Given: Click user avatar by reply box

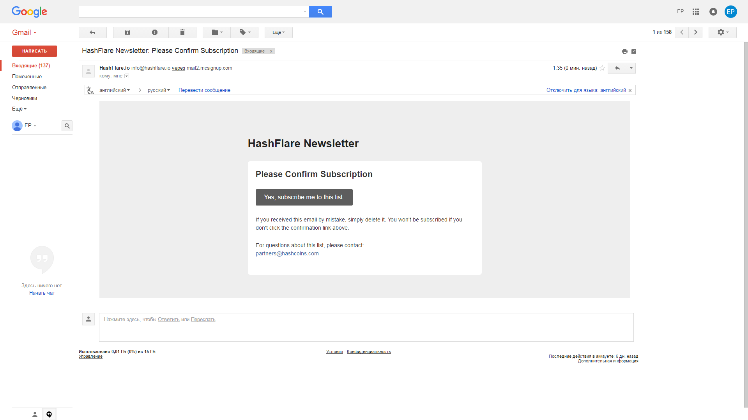Looking at the screenshot, I should click(88, 319).
